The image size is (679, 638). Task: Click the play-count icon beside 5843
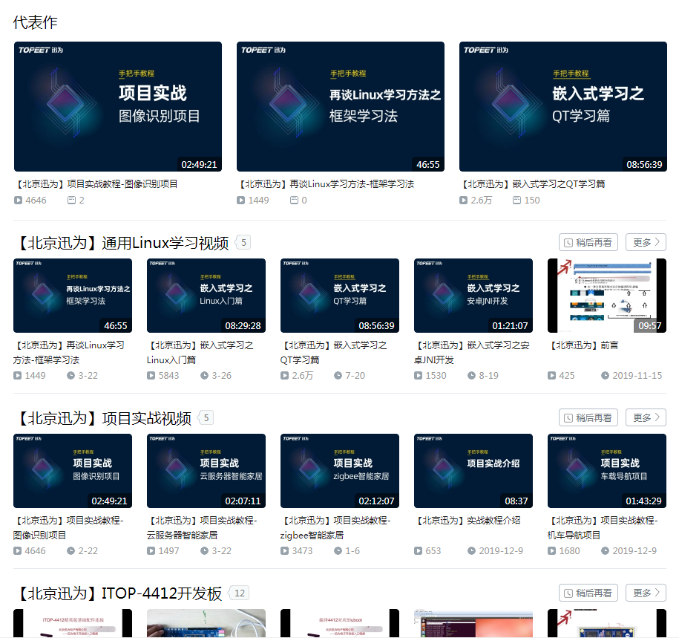[151, 375]
